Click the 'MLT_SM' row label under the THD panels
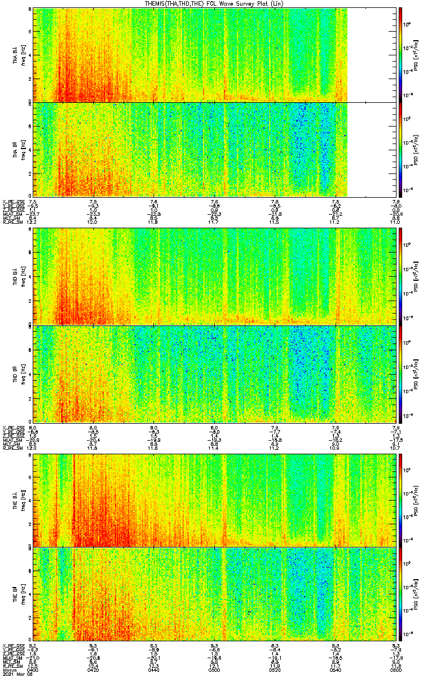423x678 pixels. click(11, 445)
